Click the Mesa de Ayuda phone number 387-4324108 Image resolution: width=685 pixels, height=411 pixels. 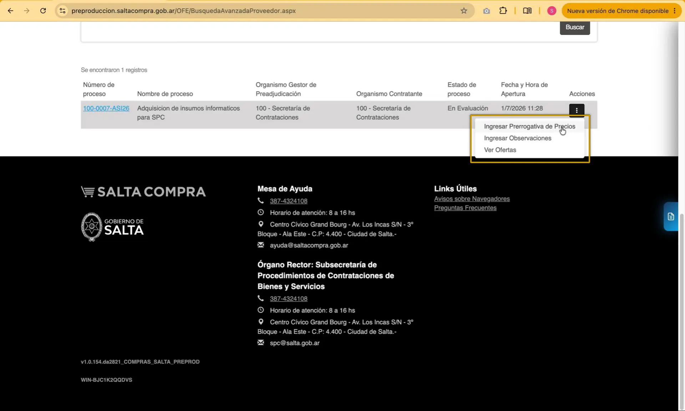click(289, 201)
